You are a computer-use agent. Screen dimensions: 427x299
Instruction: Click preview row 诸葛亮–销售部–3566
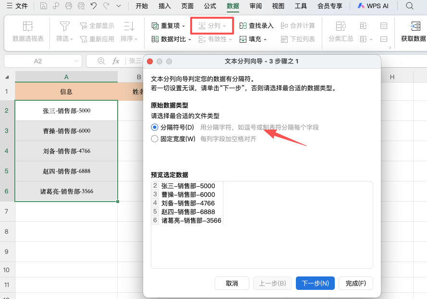191,220
